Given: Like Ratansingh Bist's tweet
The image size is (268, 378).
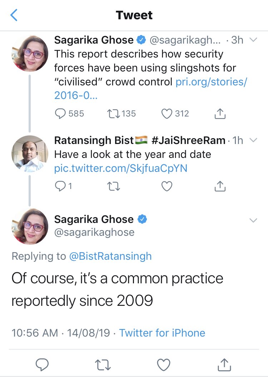Looking at the screenshot, I should [x=167, y=186].
